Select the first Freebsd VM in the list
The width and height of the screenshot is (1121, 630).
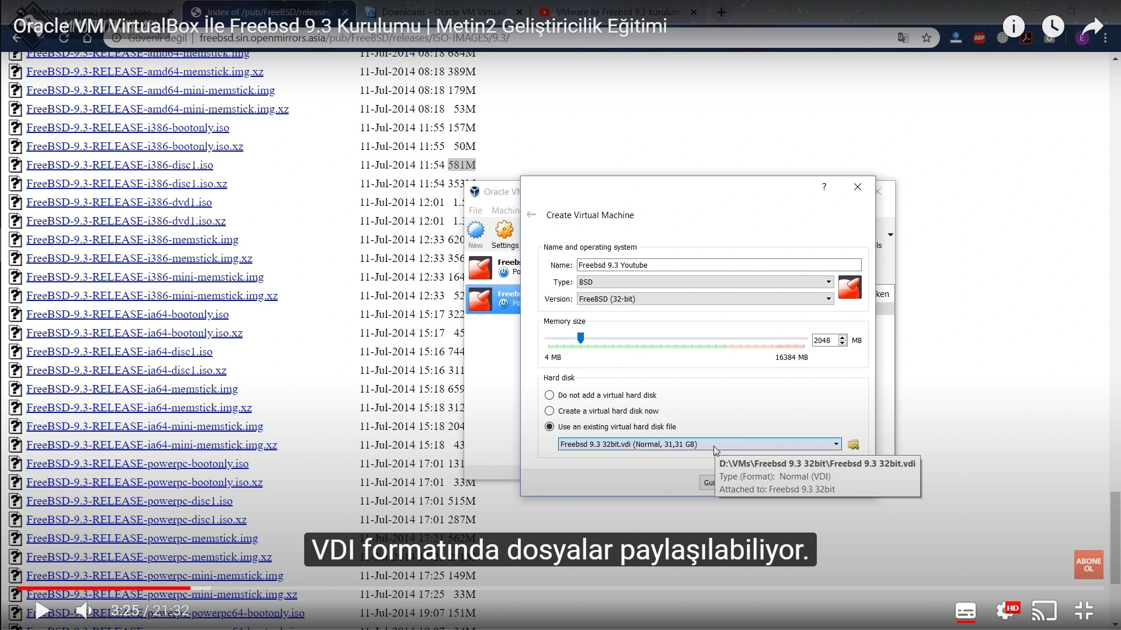point(493,268)
